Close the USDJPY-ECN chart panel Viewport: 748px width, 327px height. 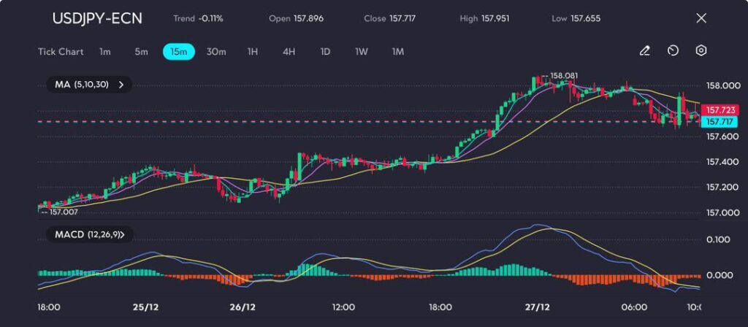tap(701, 18)
